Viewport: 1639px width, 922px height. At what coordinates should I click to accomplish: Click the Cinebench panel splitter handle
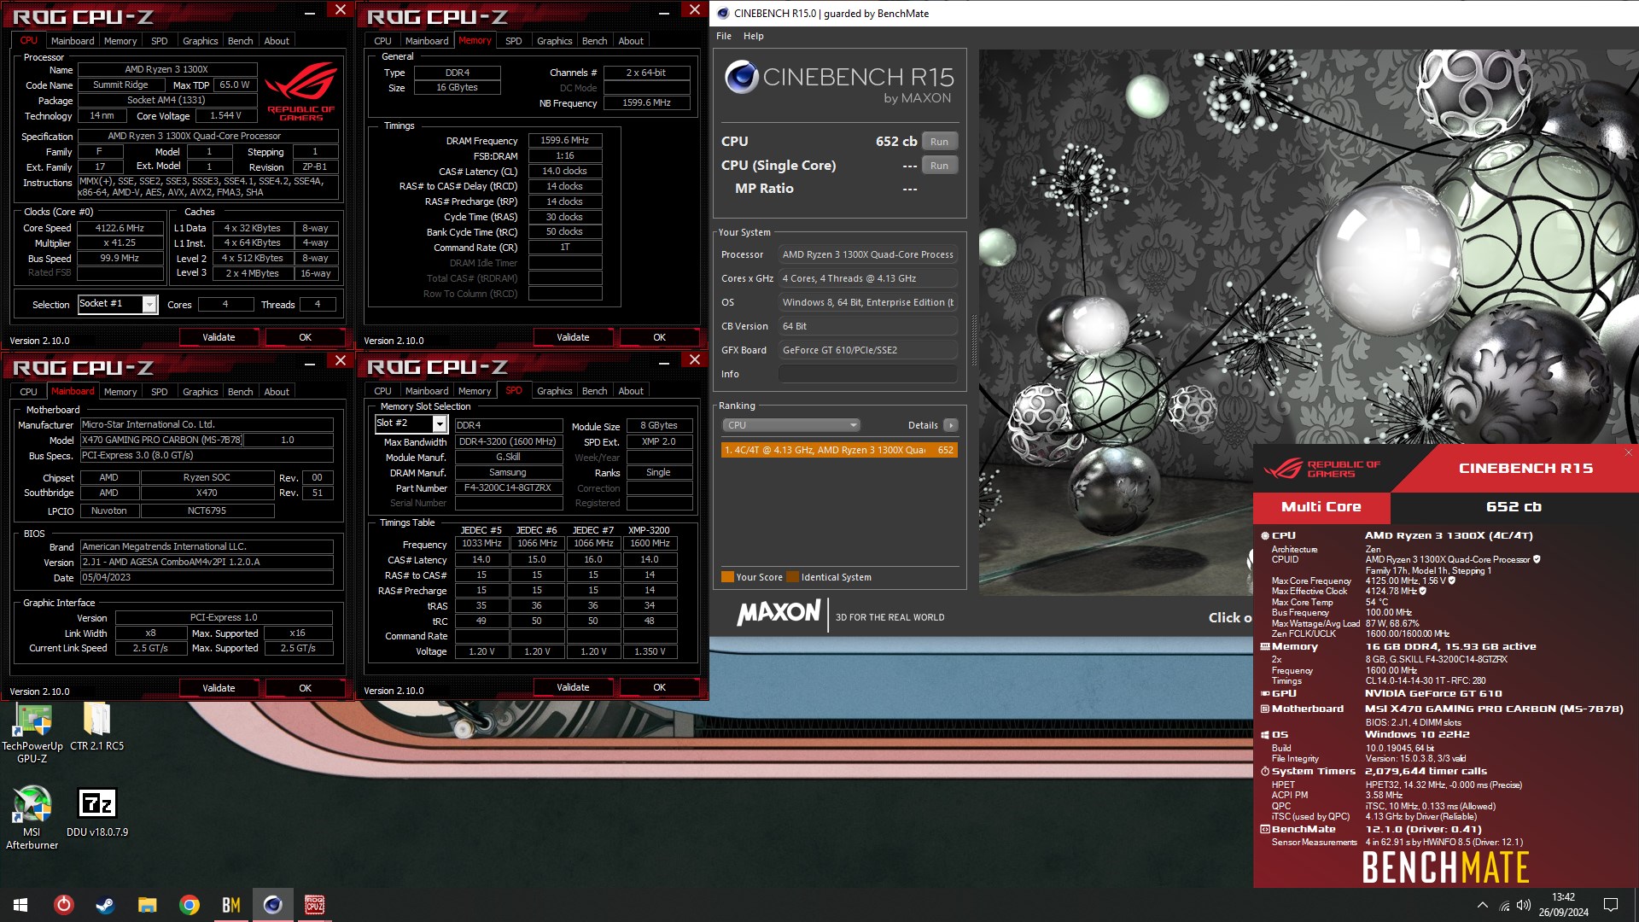(x=973, y=341)
